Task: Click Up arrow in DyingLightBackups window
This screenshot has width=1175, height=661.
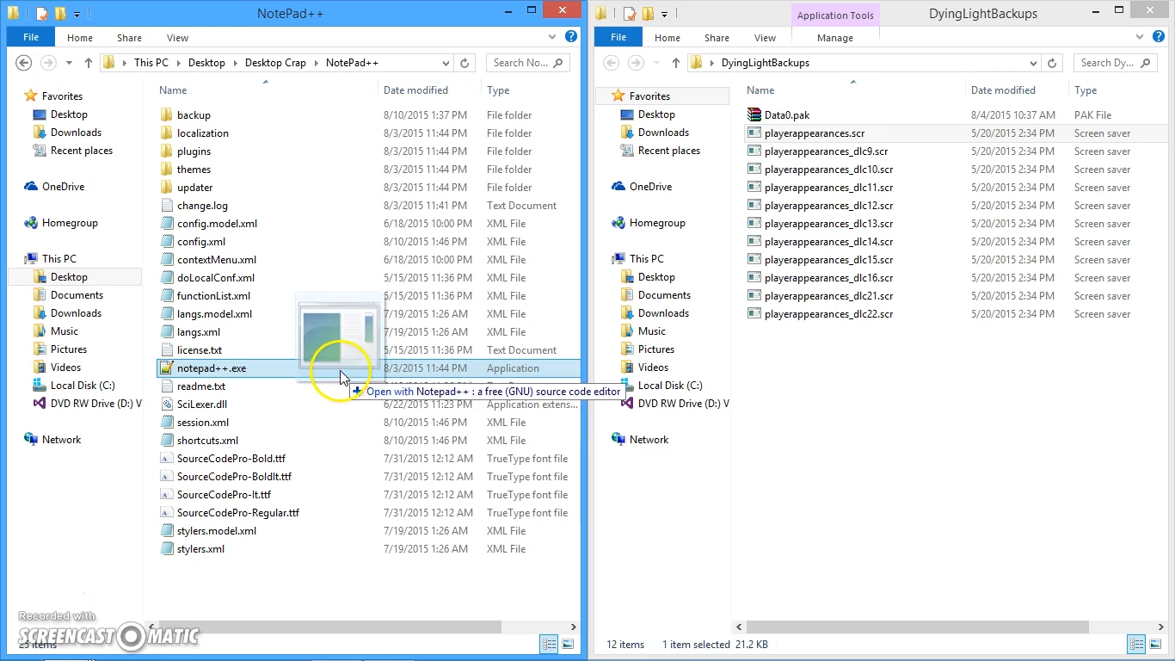Action: coord(675,63)
